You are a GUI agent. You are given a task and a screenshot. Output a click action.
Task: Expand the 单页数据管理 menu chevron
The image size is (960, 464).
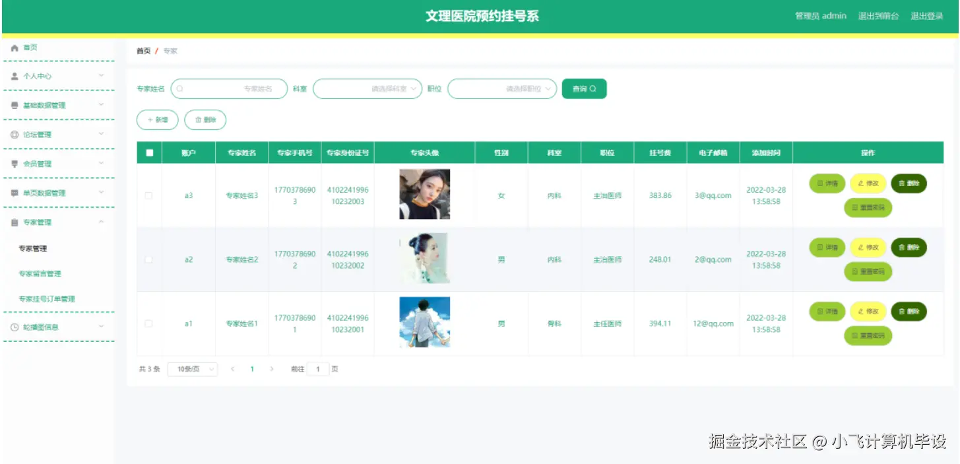coord(101,193)
